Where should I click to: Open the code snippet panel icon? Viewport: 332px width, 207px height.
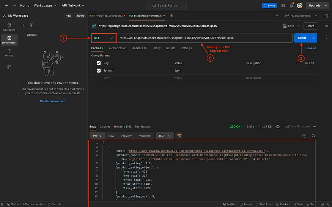326,26
